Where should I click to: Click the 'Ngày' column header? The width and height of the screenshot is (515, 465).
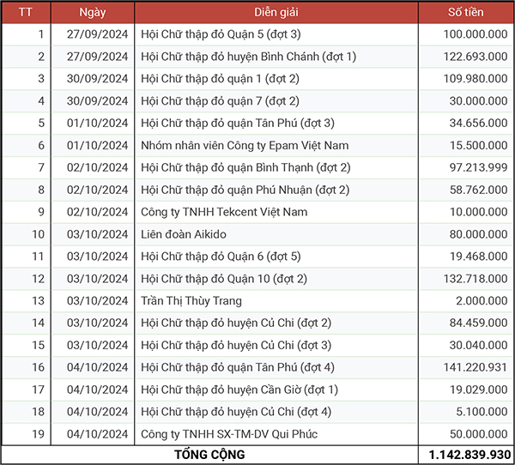pos(93,13)
